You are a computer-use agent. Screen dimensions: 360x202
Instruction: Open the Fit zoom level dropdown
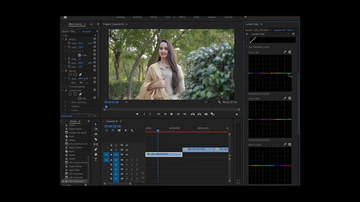click(x=129, y=102)
